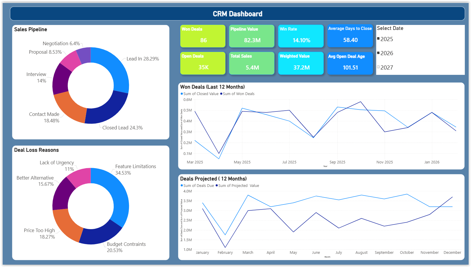Select the Sum of Deals Due legend marker
Image resolution: width=471 pixels, height=267 pixels.
click(x=182, y=186)
